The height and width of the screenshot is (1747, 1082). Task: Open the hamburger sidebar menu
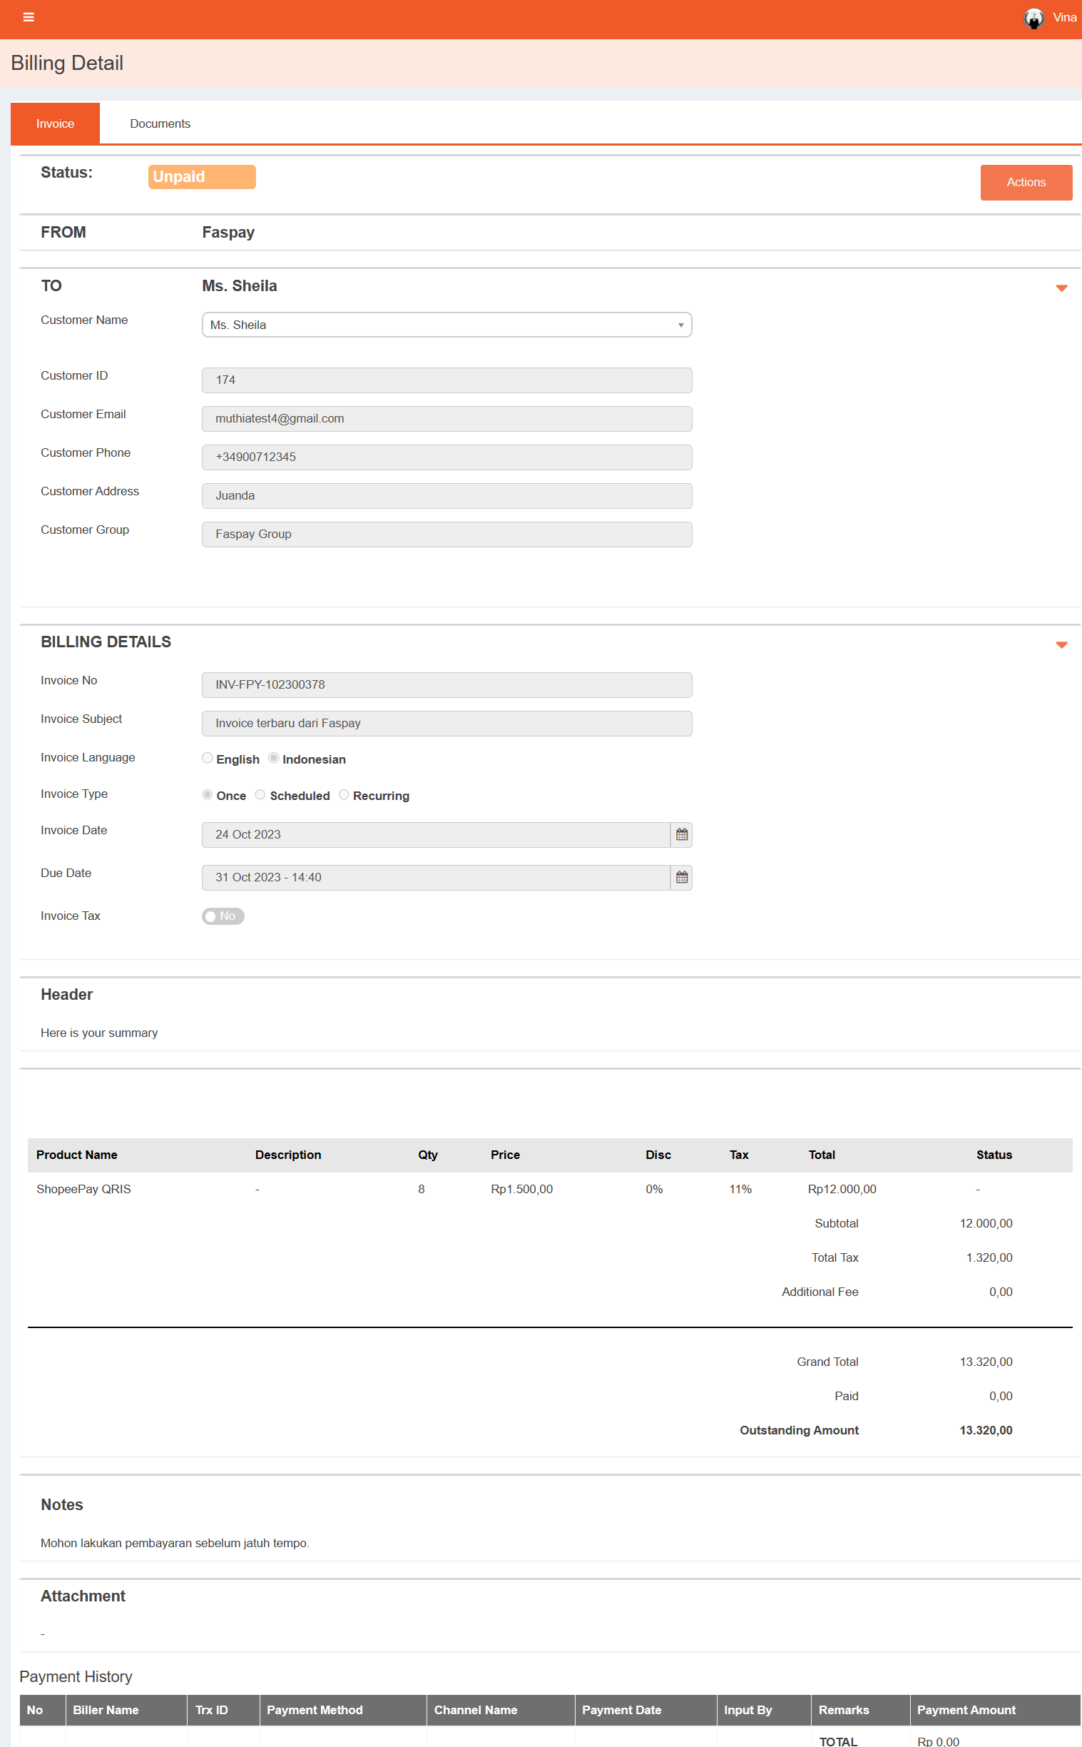tap(29, 17)
